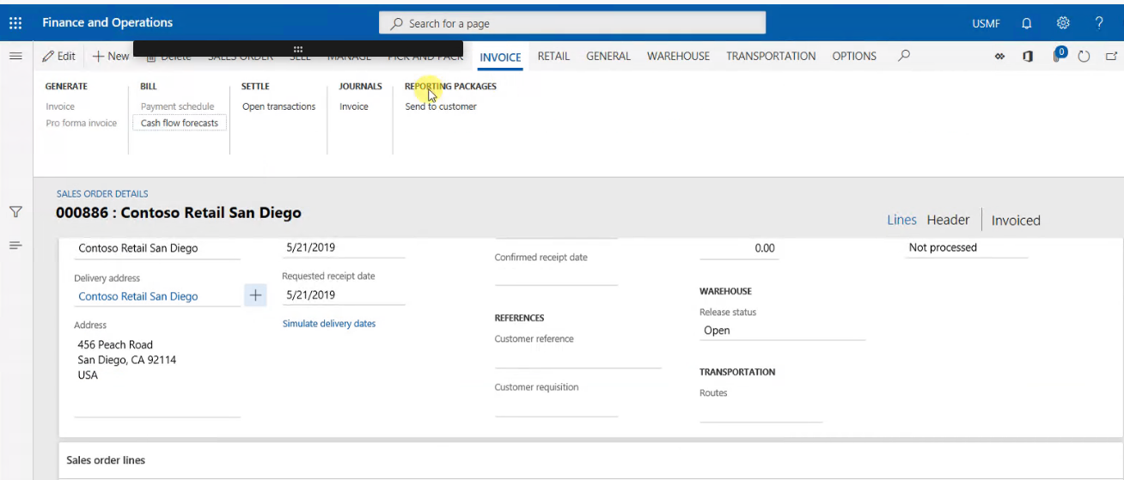Click the Customer requisition field
The width and height of the screenshot is (1124, 480).
(556, 407)
